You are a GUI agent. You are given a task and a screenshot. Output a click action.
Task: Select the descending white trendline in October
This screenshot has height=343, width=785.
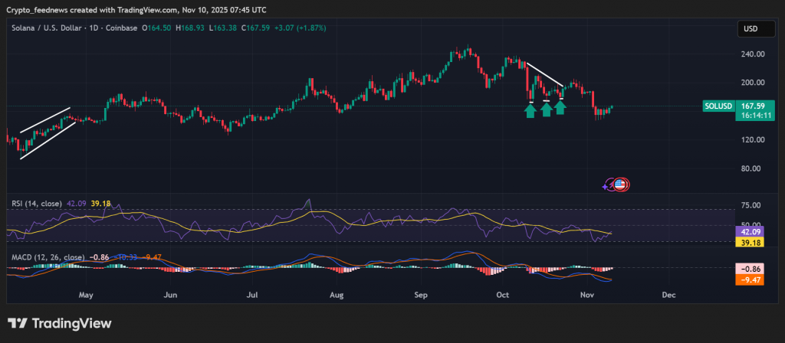pyautogui.click(x=544, y=73)
